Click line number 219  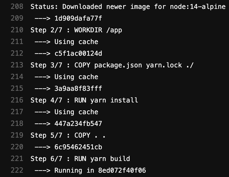(x=17, y=135)
